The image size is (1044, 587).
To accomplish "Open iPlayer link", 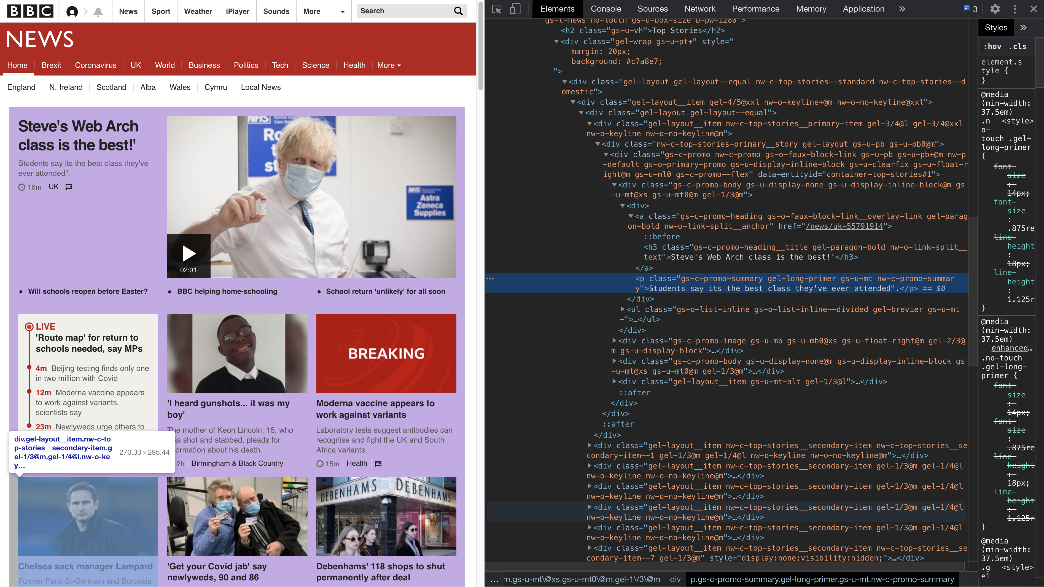I will [x=238, y=11].
